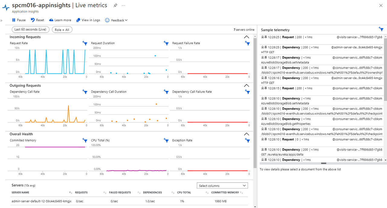Click the Servers (10s avg) heading
387x208 pixels.
point(24,185)
